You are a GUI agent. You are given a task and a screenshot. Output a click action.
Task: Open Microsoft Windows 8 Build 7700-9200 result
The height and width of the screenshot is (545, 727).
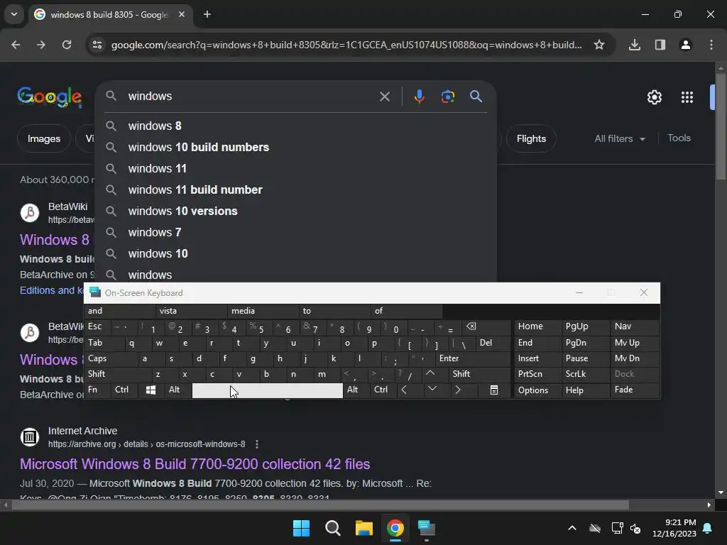click(195, 464)
